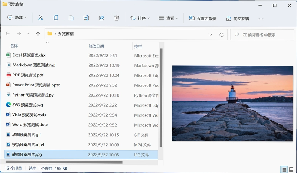Viewport: 297px width, 173px height.
Task: Click the Delete trash can icon
Action: (117, 18)
